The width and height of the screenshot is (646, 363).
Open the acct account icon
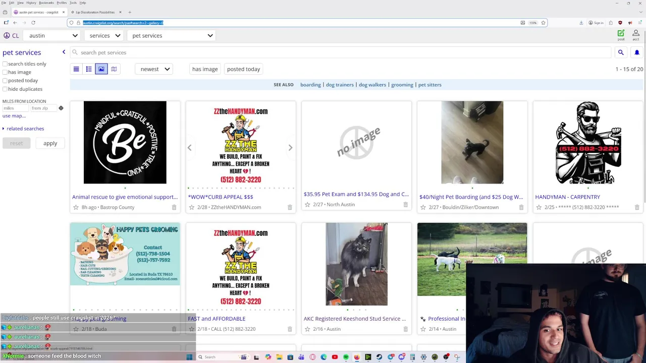(x=636, y=35)
